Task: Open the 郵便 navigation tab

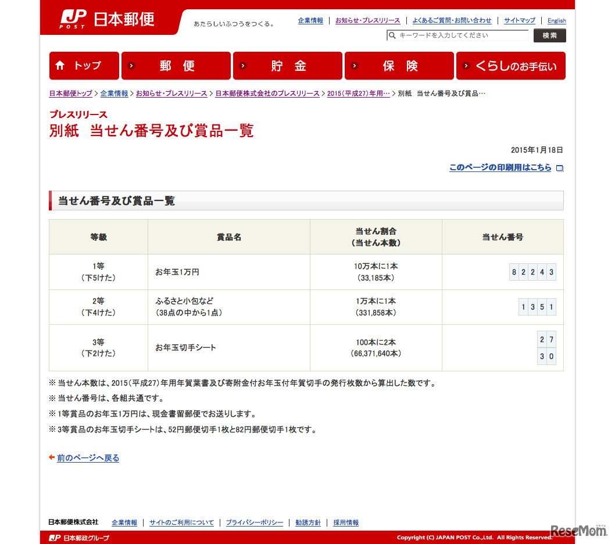Action: (x=176, y=66)
